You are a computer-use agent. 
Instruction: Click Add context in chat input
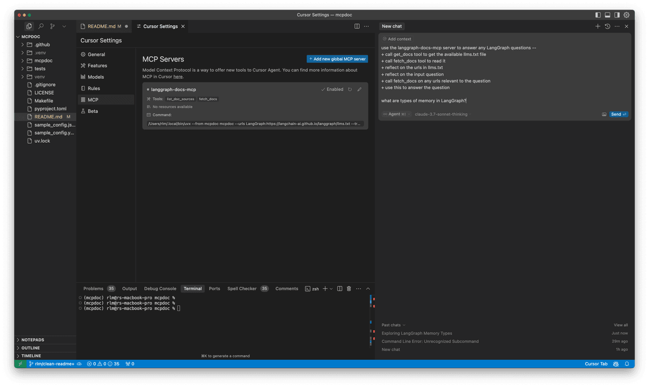tap(397, 39)
